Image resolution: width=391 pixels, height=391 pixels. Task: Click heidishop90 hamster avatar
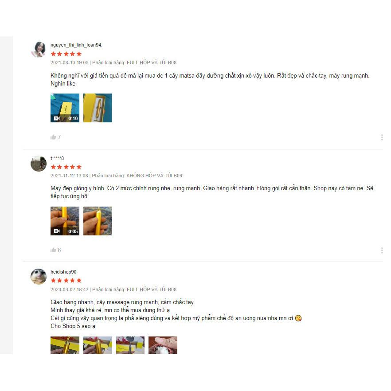click(39, 277)
